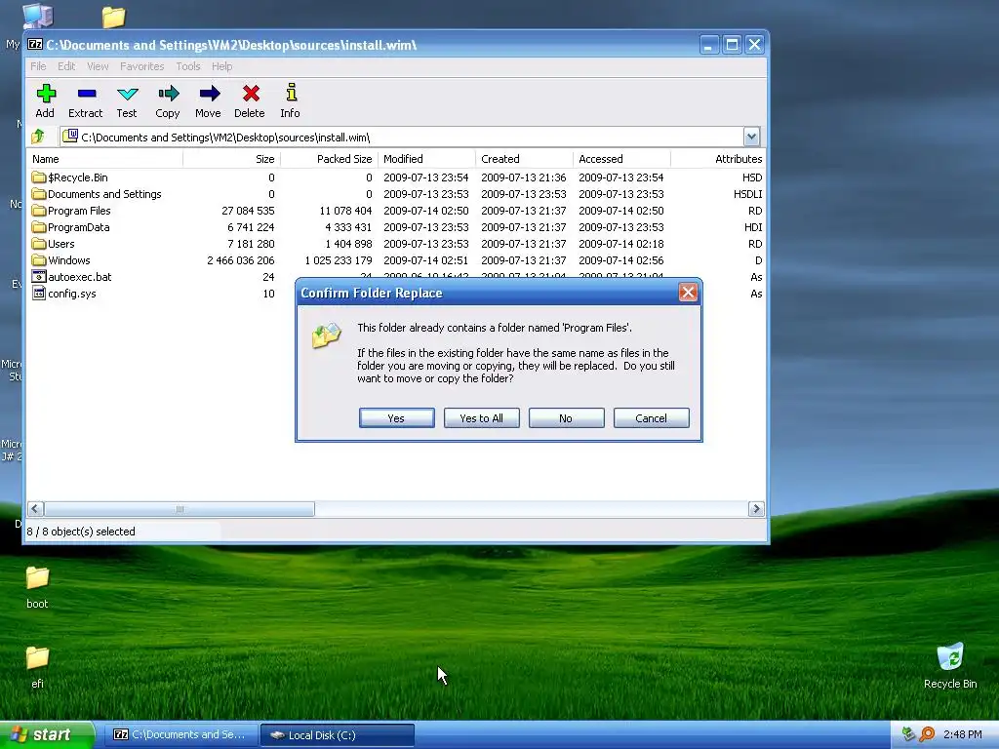Click the Extract toolbar icon
This screenshot has height=749, width=999.
pyautogui.click(x=87, y=95)
